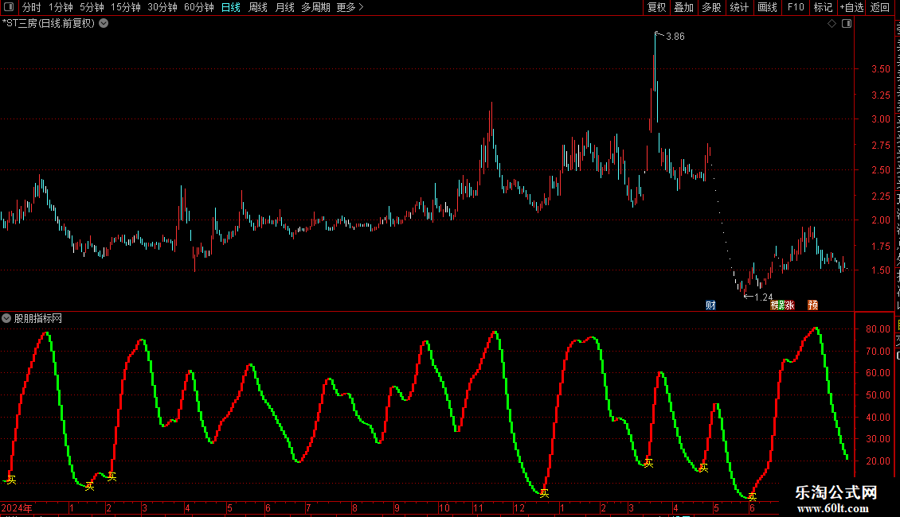Click 买 signal near 80.00 indicator low in December

pos(544,493)
